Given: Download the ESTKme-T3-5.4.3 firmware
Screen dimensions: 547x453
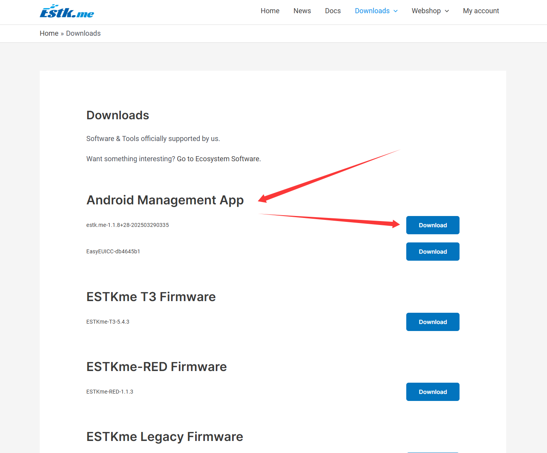Looking at the screenshot, I should [x=433, y=322].
